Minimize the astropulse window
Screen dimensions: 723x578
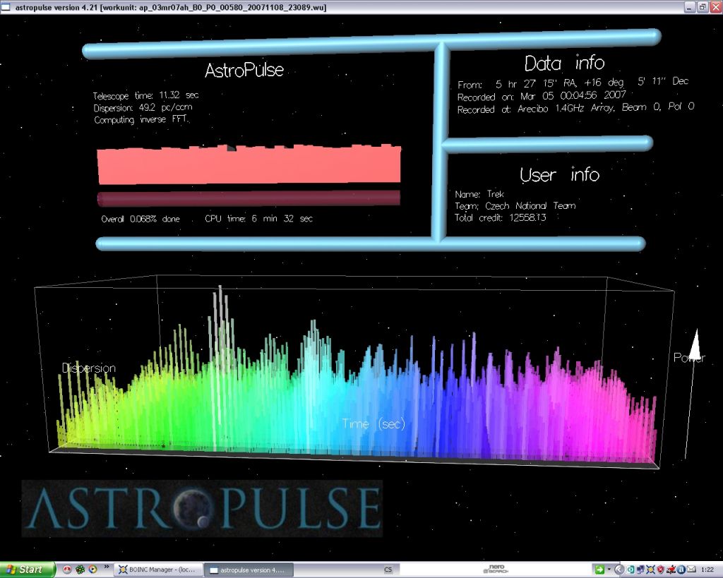coord(691,7)
